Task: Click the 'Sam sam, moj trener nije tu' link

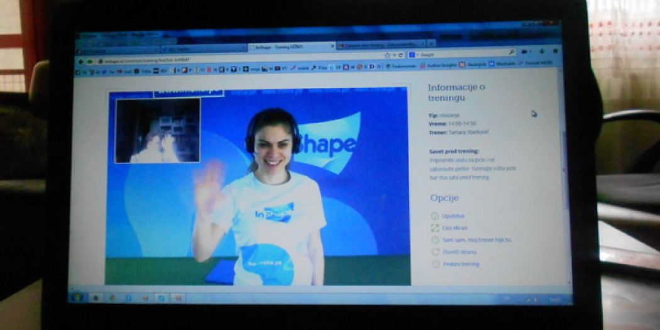Action: (x=477, y=240)
